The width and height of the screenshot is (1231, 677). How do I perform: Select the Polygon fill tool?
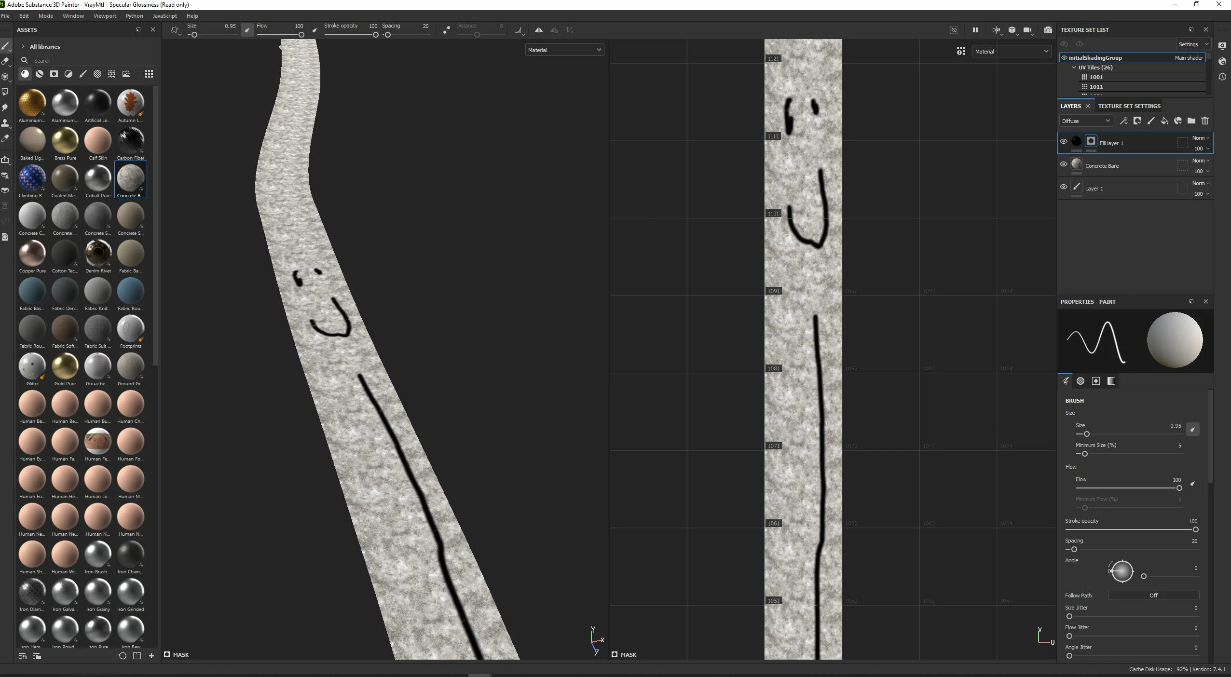[5, 92]
